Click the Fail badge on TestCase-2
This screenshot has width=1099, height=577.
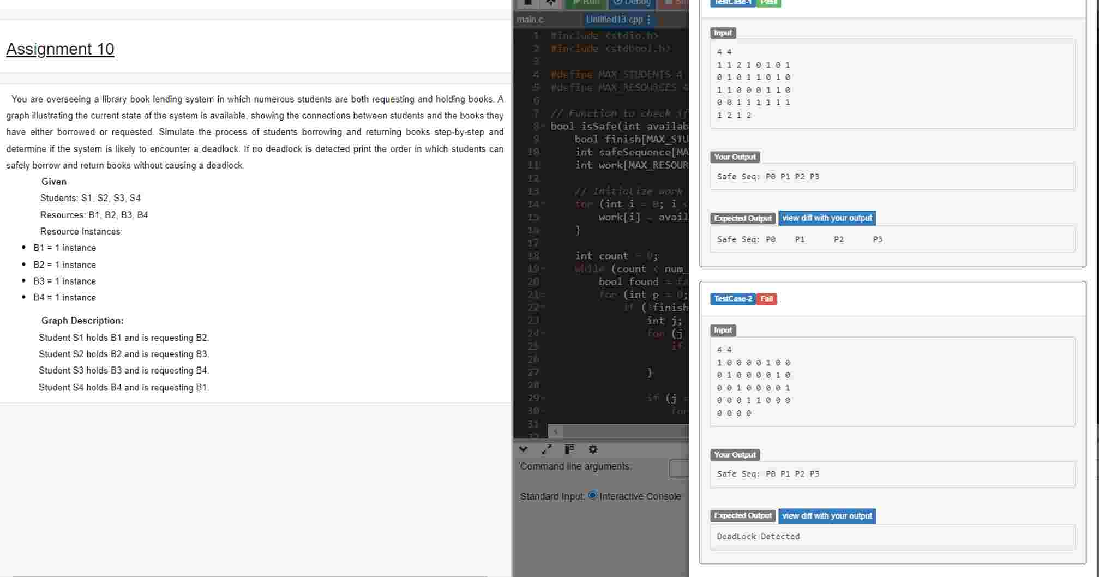(766, 299)
